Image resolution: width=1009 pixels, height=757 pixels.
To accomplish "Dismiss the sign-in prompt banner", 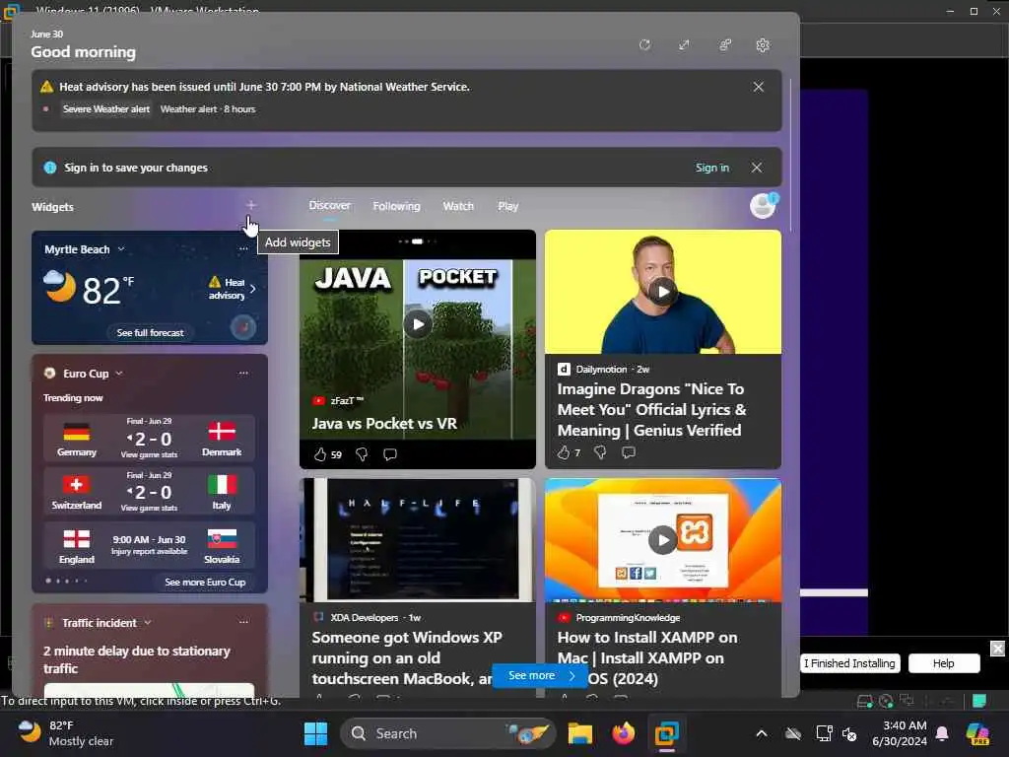I will click(757, 168).
